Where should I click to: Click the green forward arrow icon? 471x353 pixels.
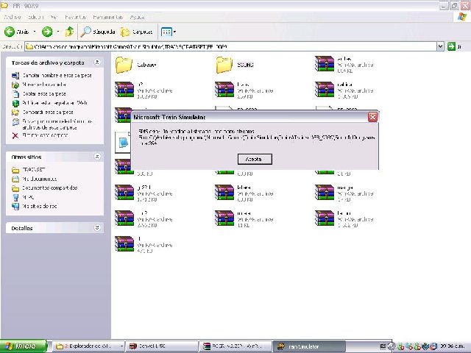point(47,32)
